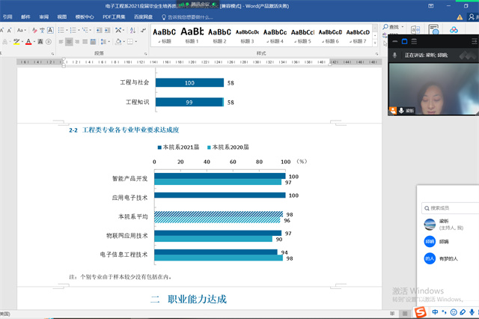
Task: Switch to the 视图 ribbon tab
Action: tap(61, 15)
